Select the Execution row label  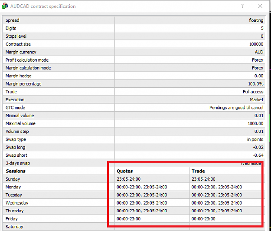pos(15,100)
